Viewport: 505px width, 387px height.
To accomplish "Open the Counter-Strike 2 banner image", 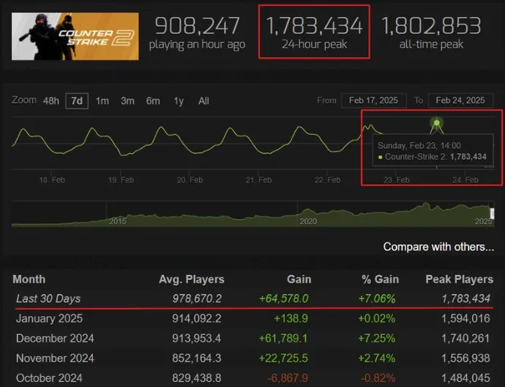I will 75,37.
